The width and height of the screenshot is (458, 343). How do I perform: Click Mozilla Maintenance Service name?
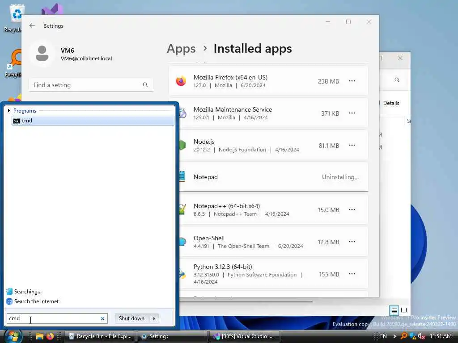click(x=233, y=109)
